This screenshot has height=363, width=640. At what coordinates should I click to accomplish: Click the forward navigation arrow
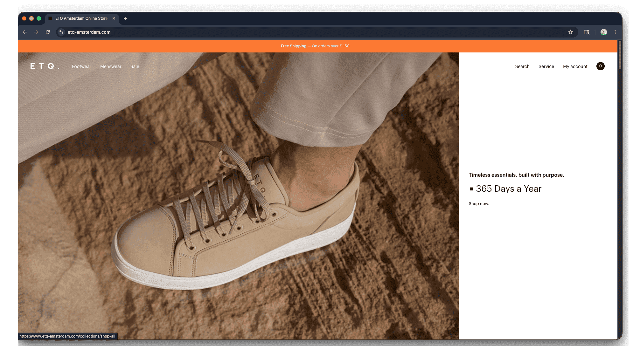click(36, 32)
